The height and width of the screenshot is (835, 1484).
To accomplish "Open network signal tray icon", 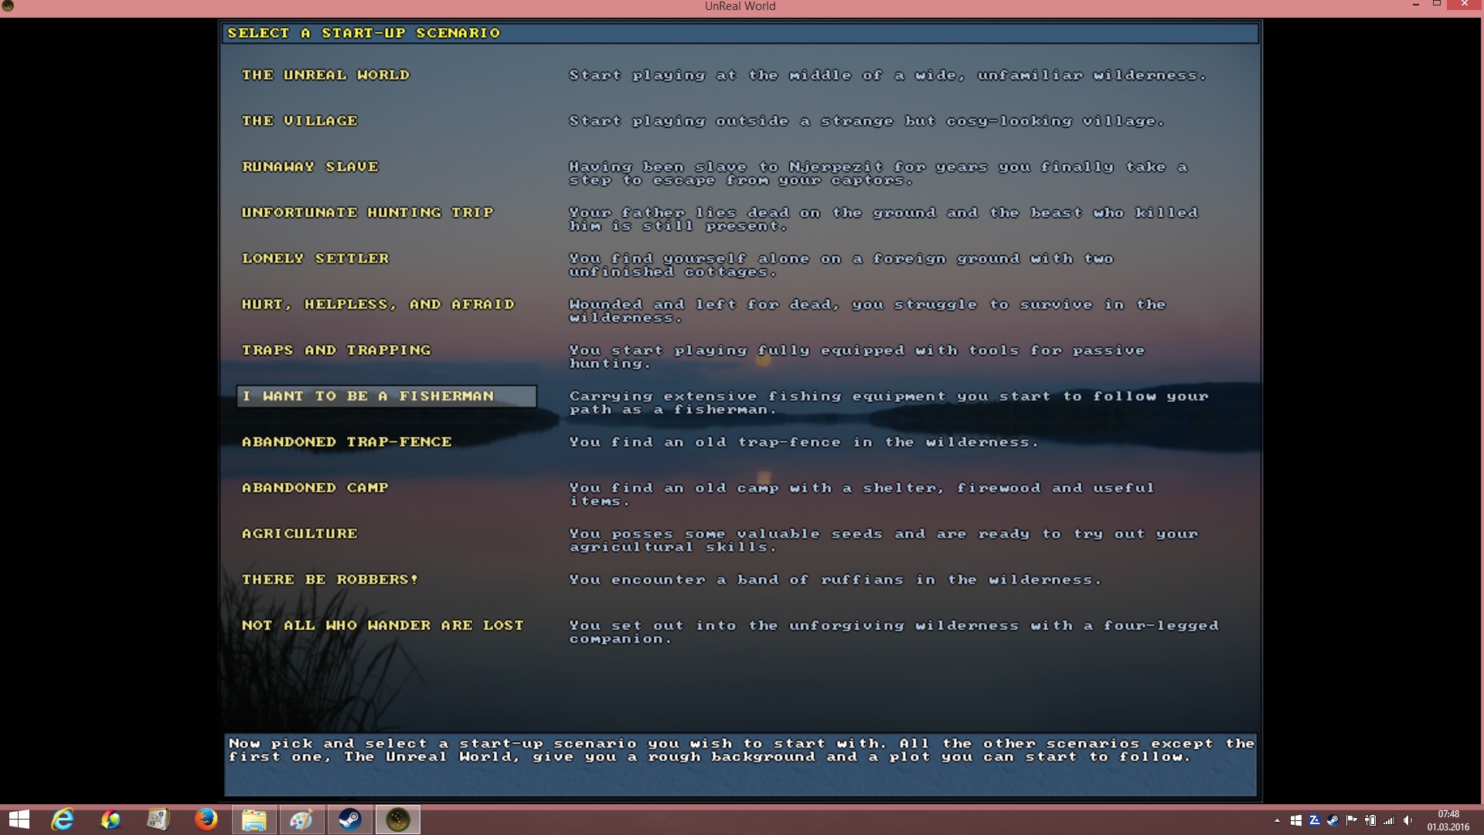I will (x=1389, y=820).
